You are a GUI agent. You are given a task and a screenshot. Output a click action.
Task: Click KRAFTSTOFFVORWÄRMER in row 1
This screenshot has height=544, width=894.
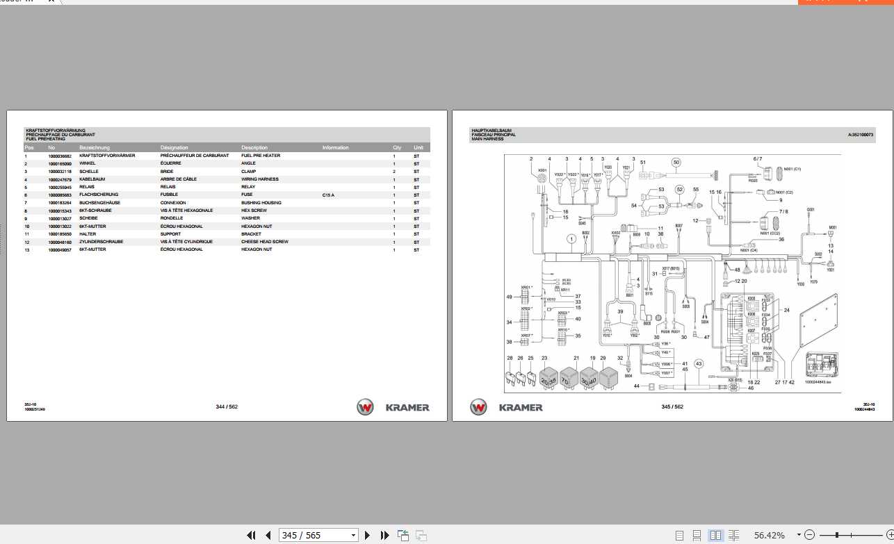pos(107,156)
